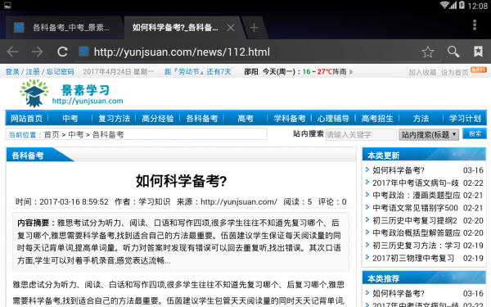The height and width of the screenshot is (307, 491).
Task: Open the bookmarks list icon
Action: [x=478, y=52]
